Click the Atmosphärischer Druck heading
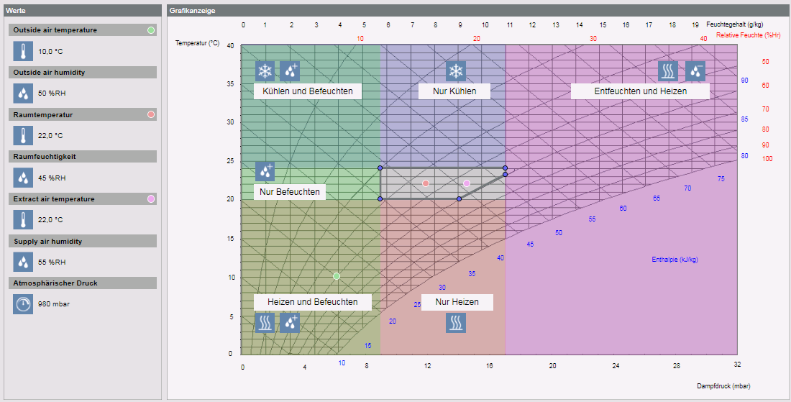The image size is (791, 402). (x=83, y=283)
